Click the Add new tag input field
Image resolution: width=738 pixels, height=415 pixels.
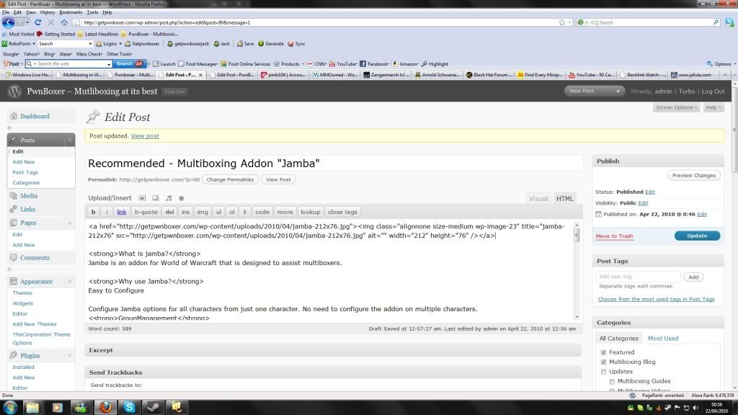[x=638, y=277]
